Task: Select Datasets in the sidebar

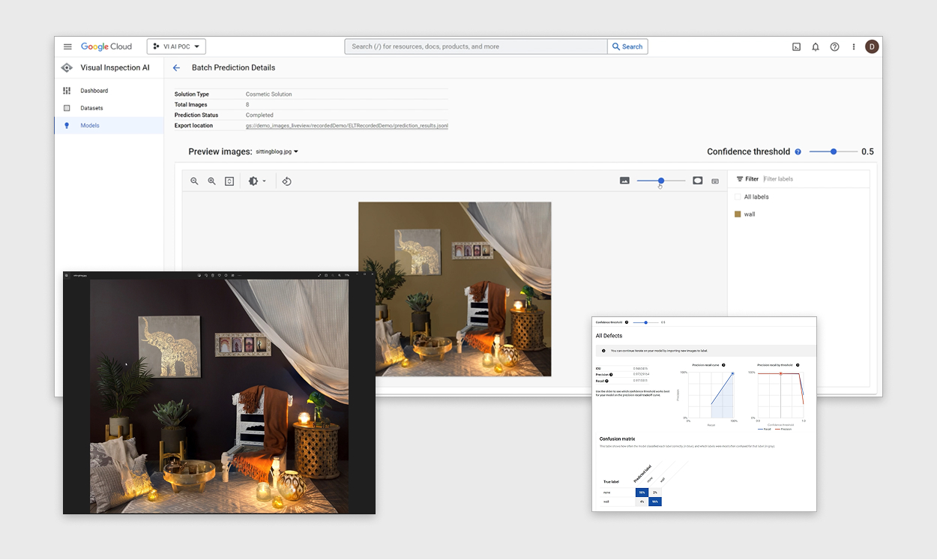Action: [91, 108]
